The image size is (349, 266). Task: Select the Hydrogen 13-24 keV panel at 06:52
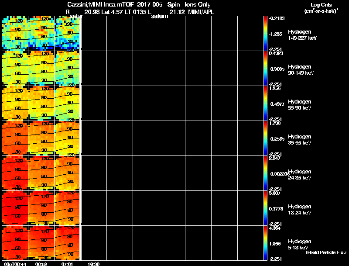pos(41,208)
